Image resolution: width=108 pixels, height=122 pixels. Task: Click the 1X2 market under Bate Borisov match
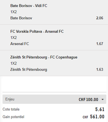[14, 12]
